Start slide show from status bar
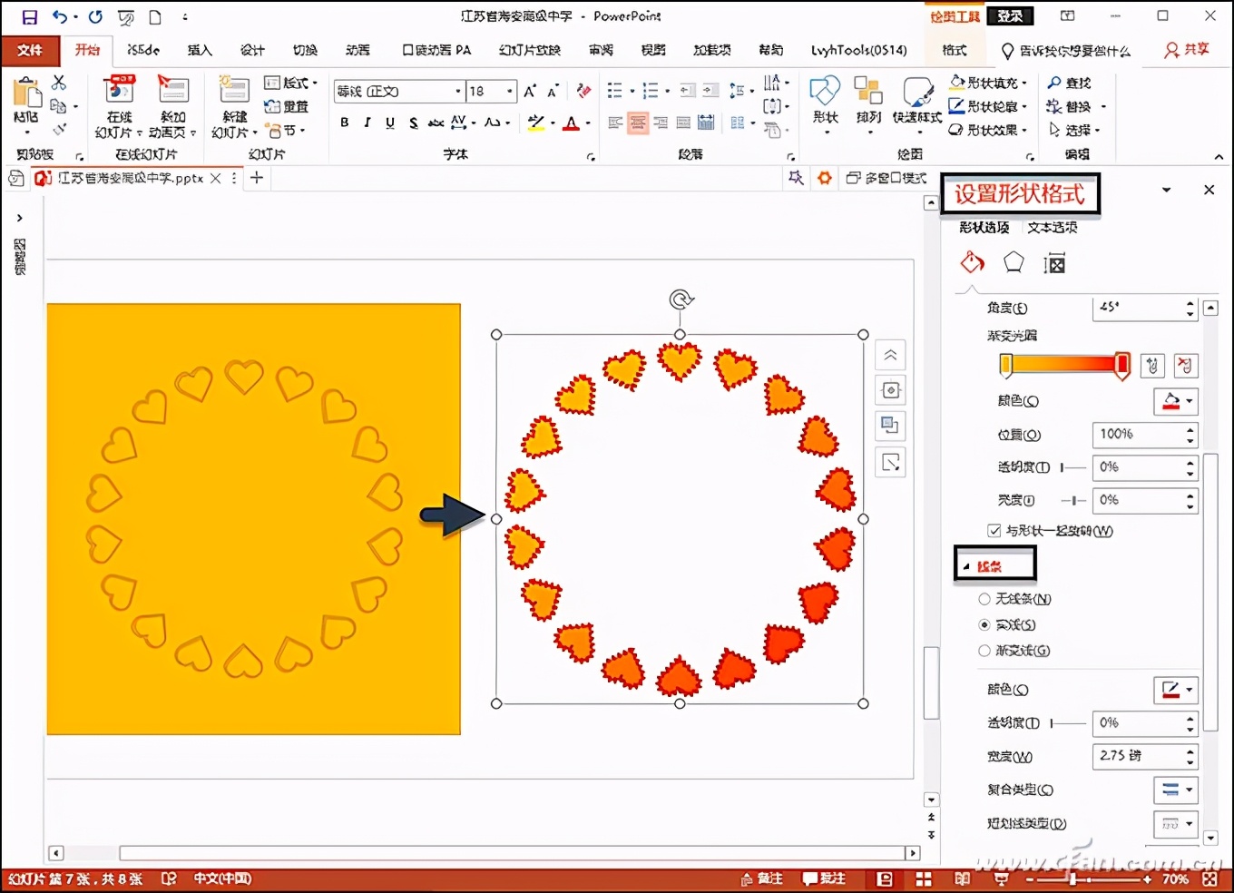1234x893 pixels. (x=1001, y=878)
